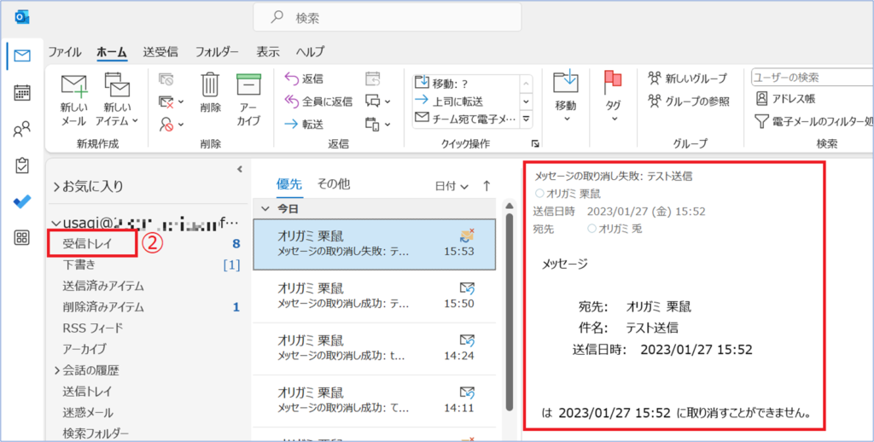Switch to the Other (その他) mail tab
This screenshot has height=442, width=874.
pyautogui.click(x=334, y=183)
